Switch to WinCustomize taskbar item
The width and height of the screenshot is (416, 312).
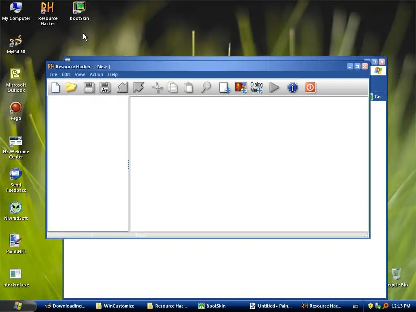[115, 306]
